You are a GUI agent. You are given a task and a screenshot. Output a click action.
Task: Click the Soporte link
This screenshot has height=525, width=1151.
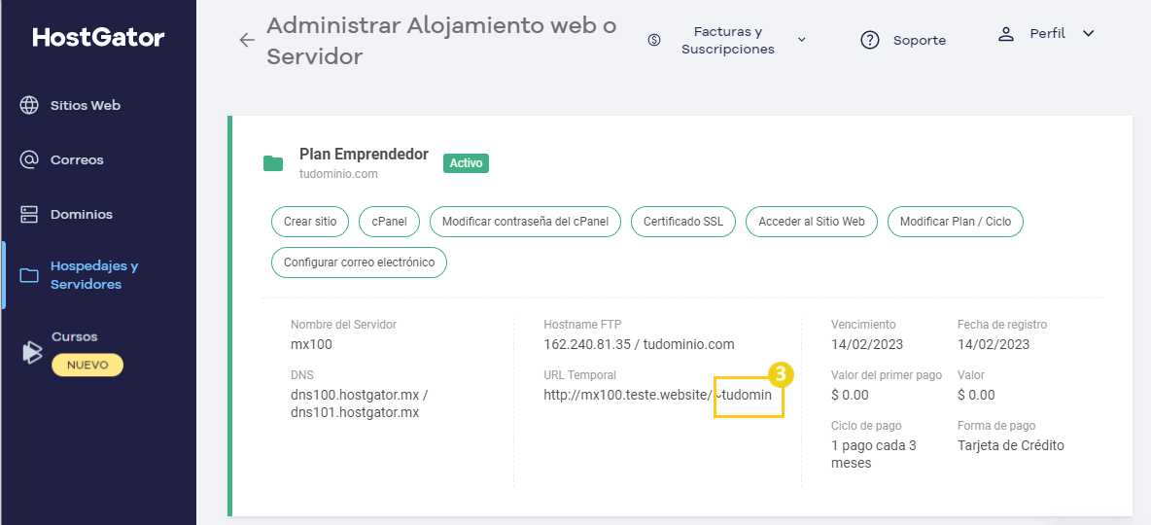[919, 41]
